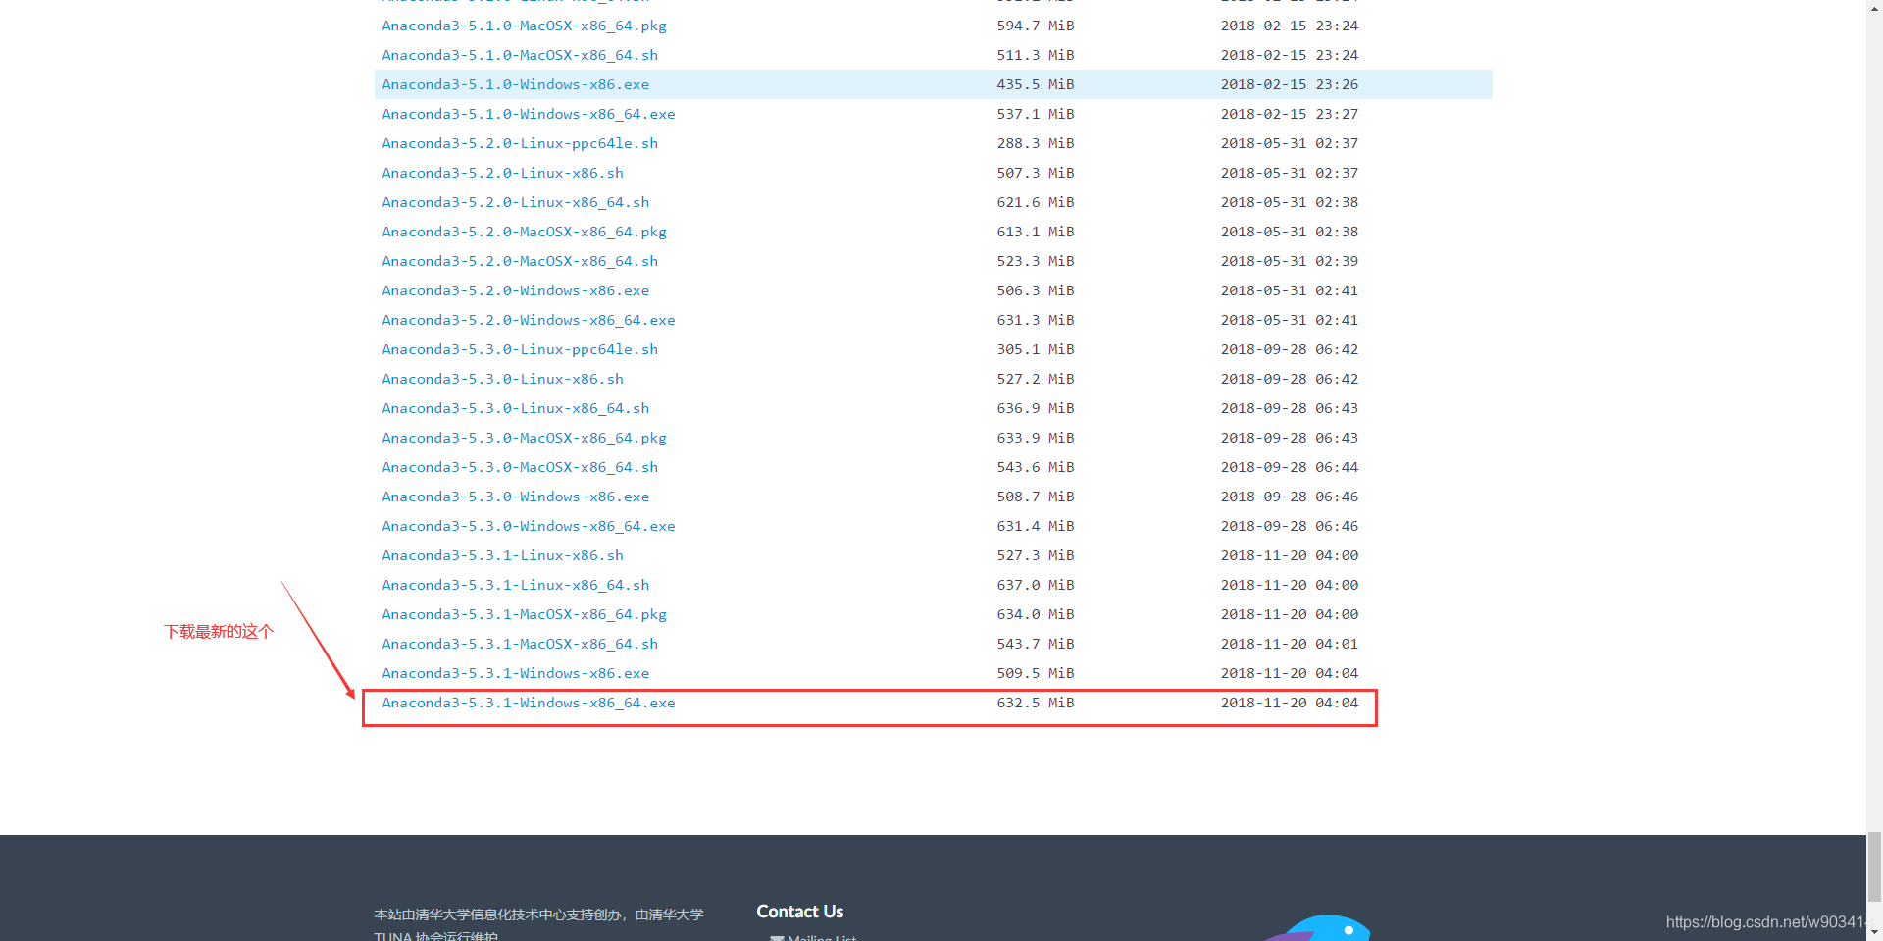Image resolution: width=1883 pixels, height=941 pixels.
Task: Open the Anaconda3-5.2.0-Linux-ppc64le.sh link
Action: 520,143
